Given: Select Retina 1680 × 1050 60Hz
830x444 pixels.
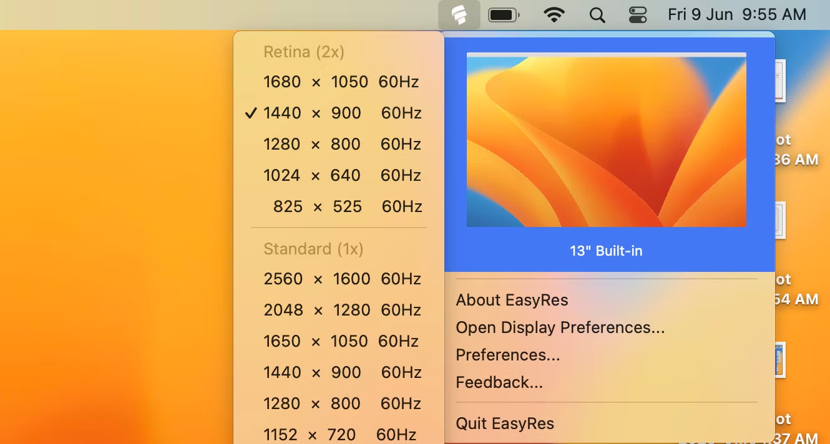Looking at the screenshot, I should point(339,82).
